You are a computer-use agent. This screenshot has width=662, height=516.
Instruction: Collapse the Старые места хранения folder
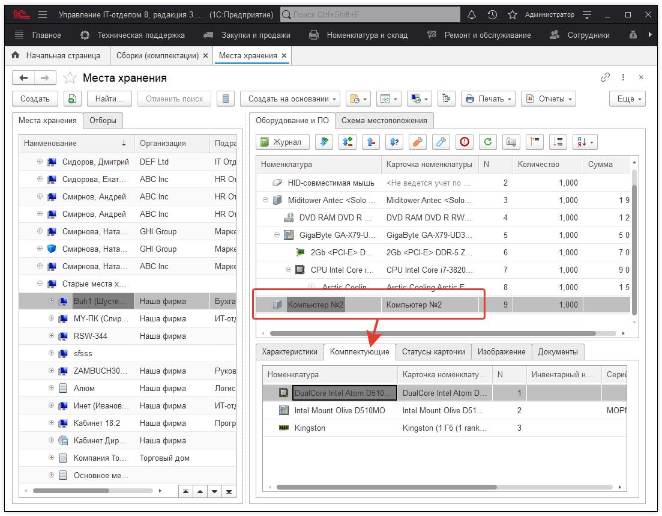[40, 284]
